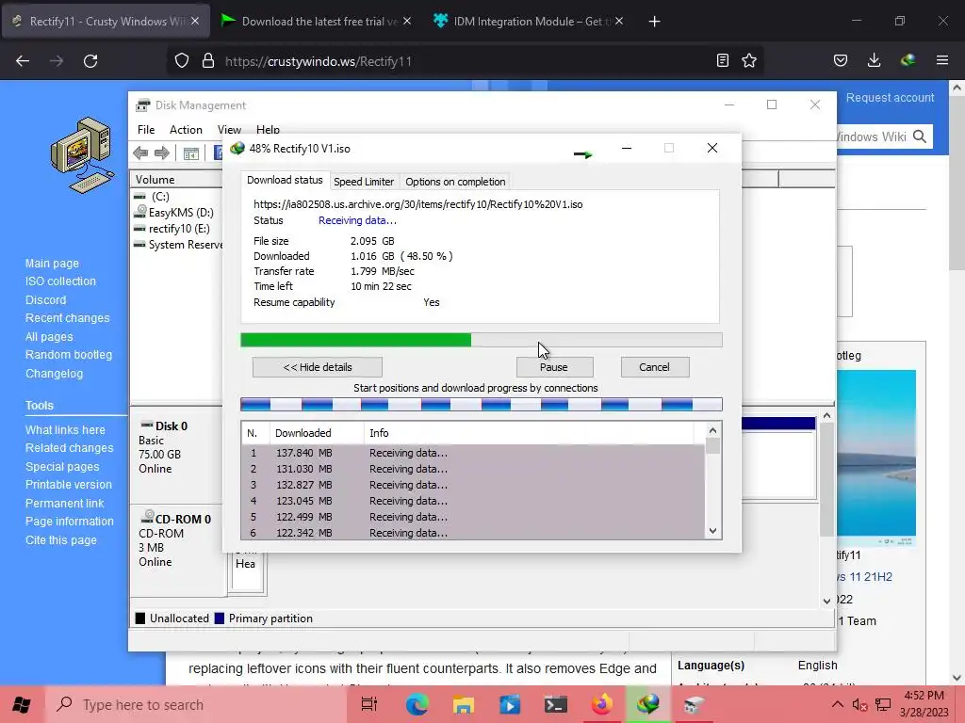
Task: Click the Firefox address bar URL
Action: click(x=319, y=61)
